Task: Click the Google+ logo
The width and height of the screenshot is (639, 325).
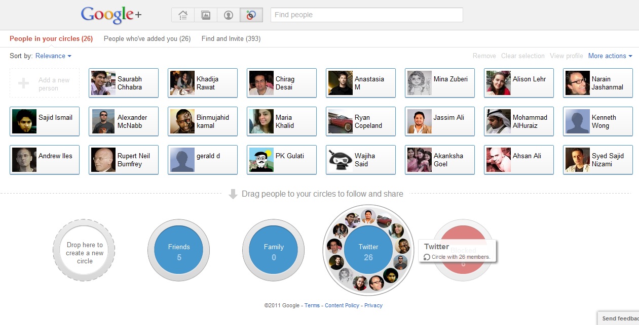Action: pos(111,15)
